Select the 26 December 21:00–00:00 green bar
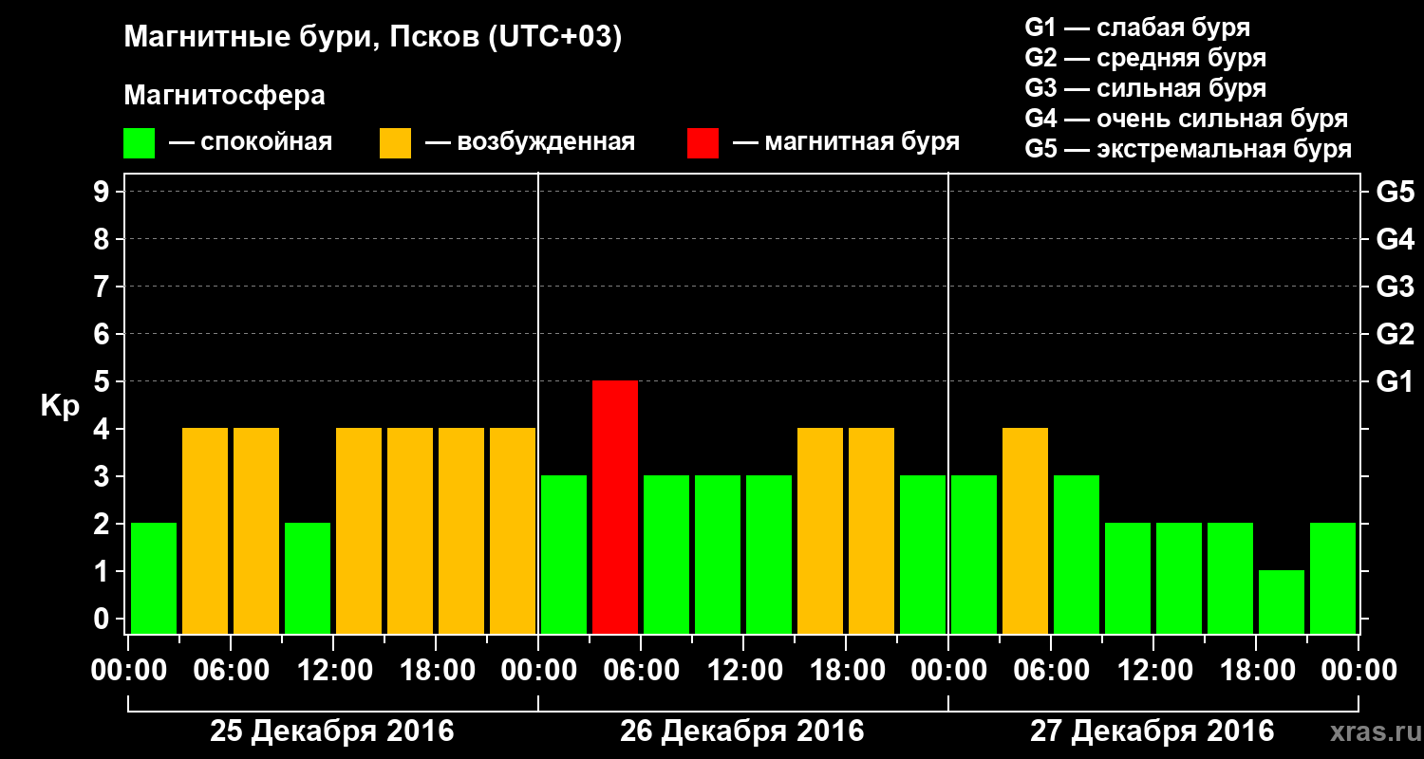Image resolution: width=1424 pixels, height=759 pixels. tap(923, 554)
